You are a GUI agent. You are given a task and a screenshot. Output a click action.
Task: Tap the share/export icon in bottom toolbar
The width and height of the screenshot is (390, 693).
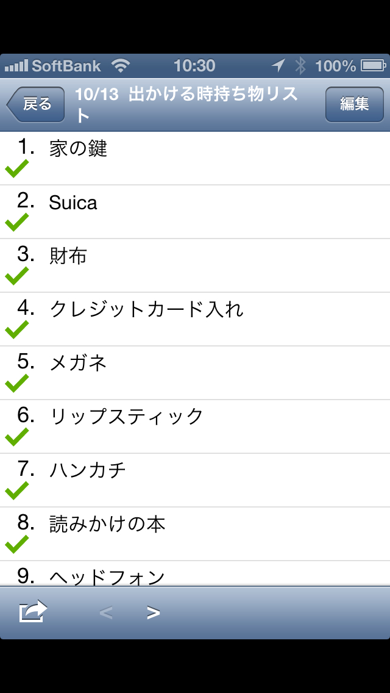click(x=33, y=611)
